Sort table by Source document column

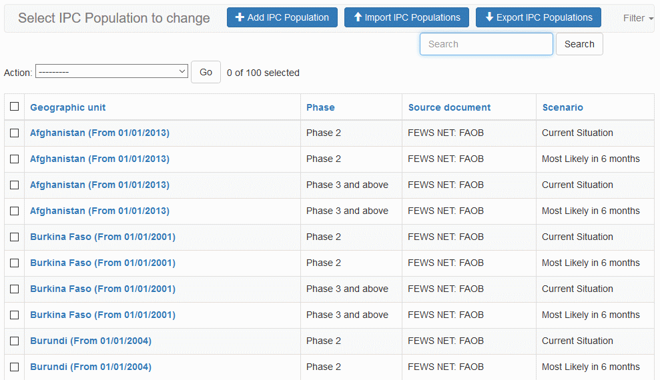coord(449,107)
